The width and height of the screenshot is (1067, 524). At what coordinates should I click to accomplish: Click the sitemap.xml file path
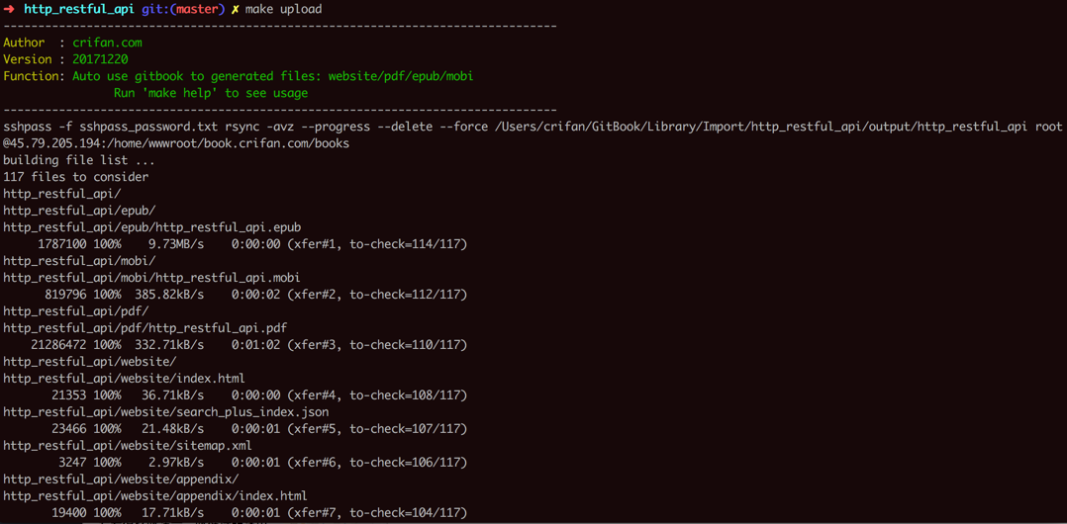128,446
